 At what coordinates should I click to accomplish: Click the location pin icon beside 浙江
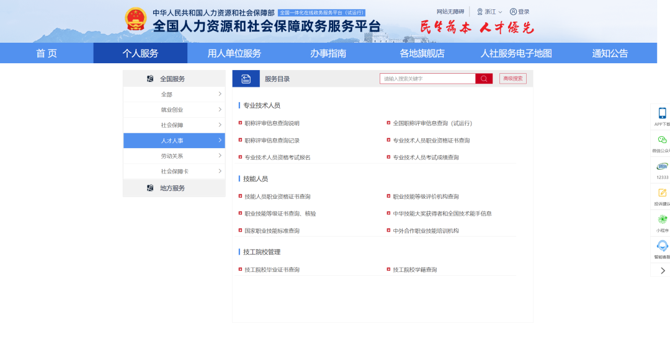(x=480, y=12)
